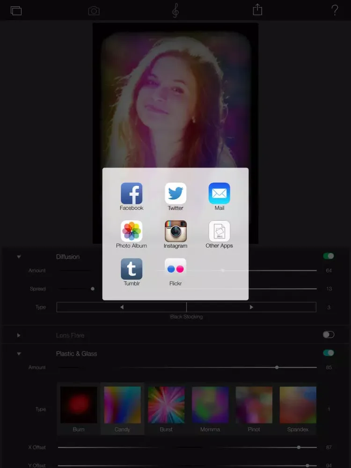This screenshot has width=351, height=468.
Task: Open the photo library icon in top bar
Action: click(x=16, y=11)
